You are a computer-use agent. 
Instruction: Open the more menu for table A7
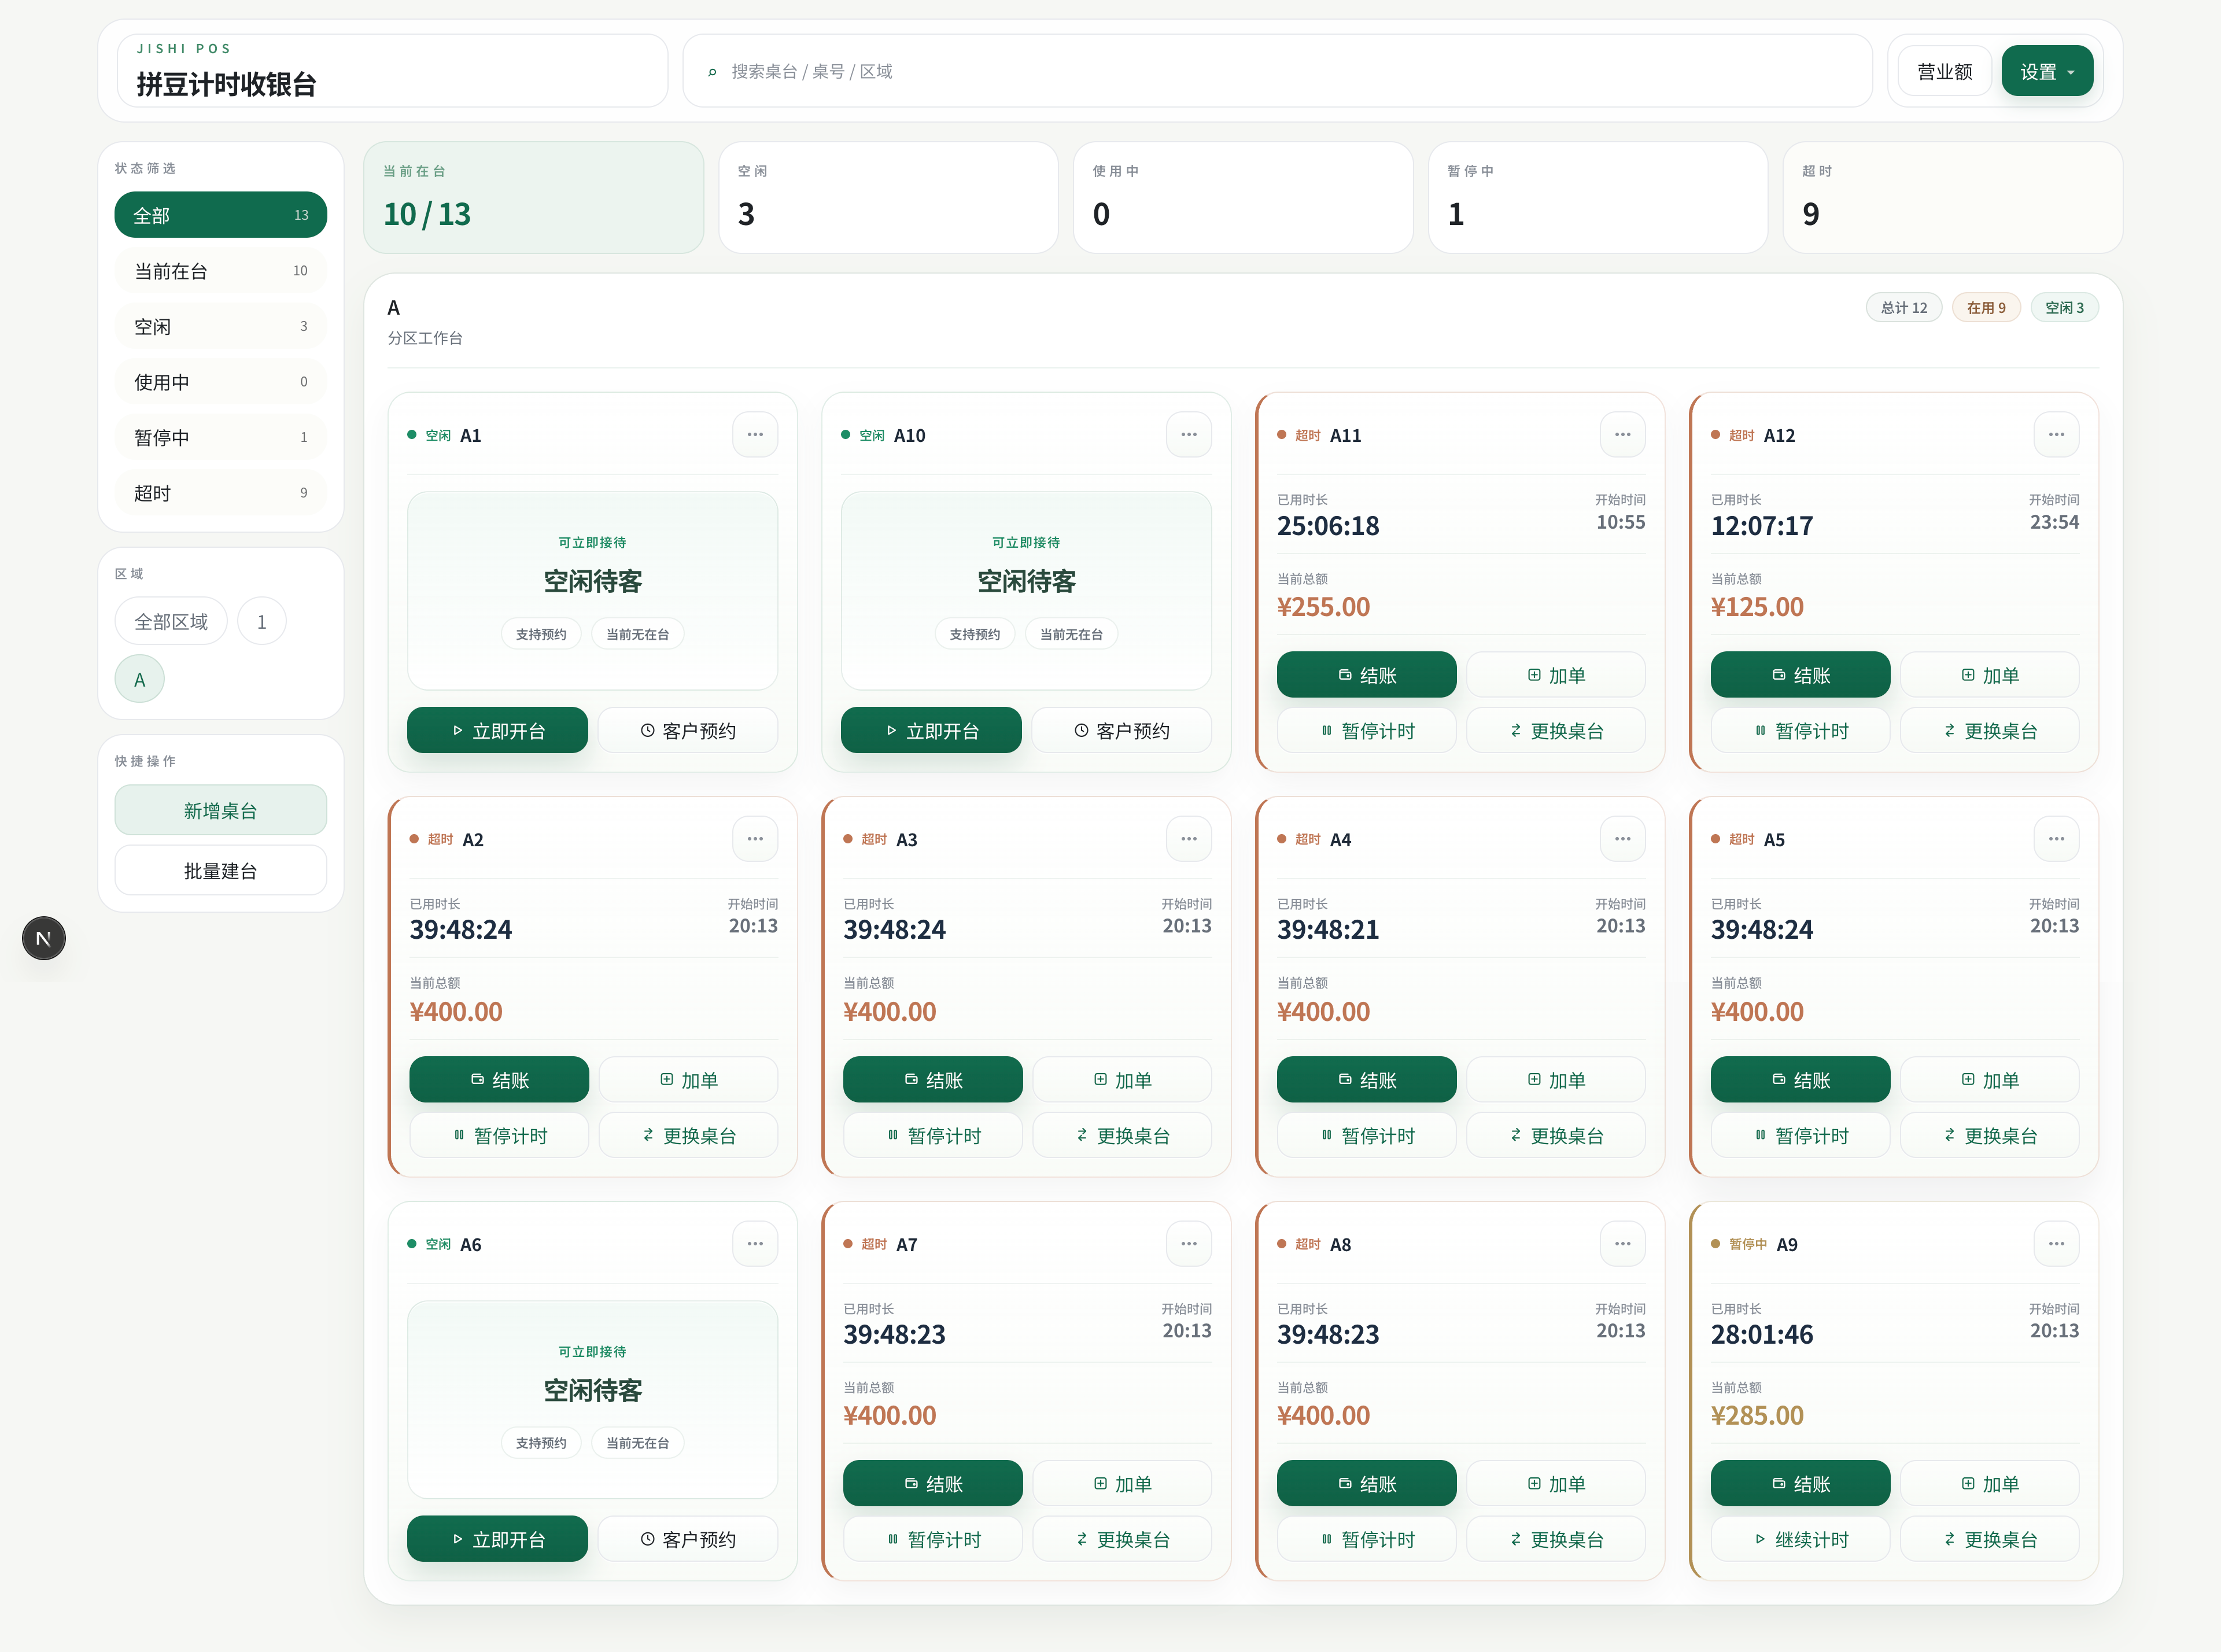click(1188, 1244)
